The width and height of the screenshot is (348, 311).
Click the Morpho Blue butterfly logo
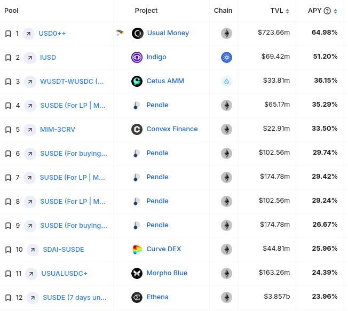point(137,273)
